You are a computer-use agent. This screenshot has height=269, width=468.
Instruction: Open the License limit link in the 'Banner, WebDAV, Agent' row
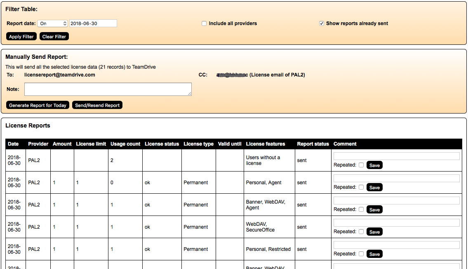point(77,204)
